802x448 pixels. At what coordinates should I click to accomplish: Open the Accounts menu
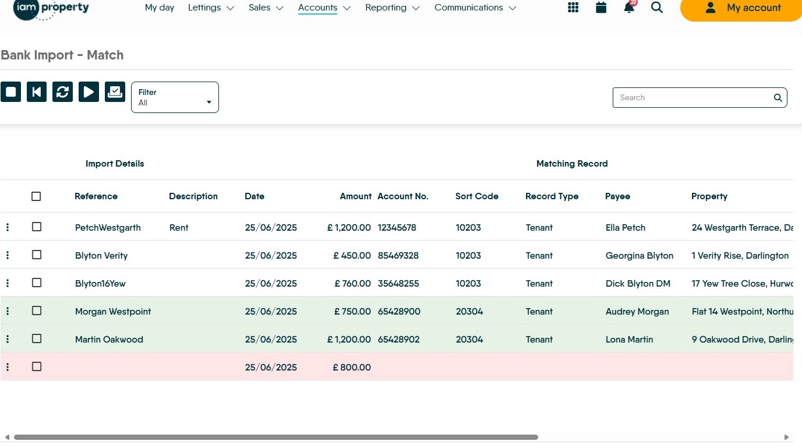[324, 8]
